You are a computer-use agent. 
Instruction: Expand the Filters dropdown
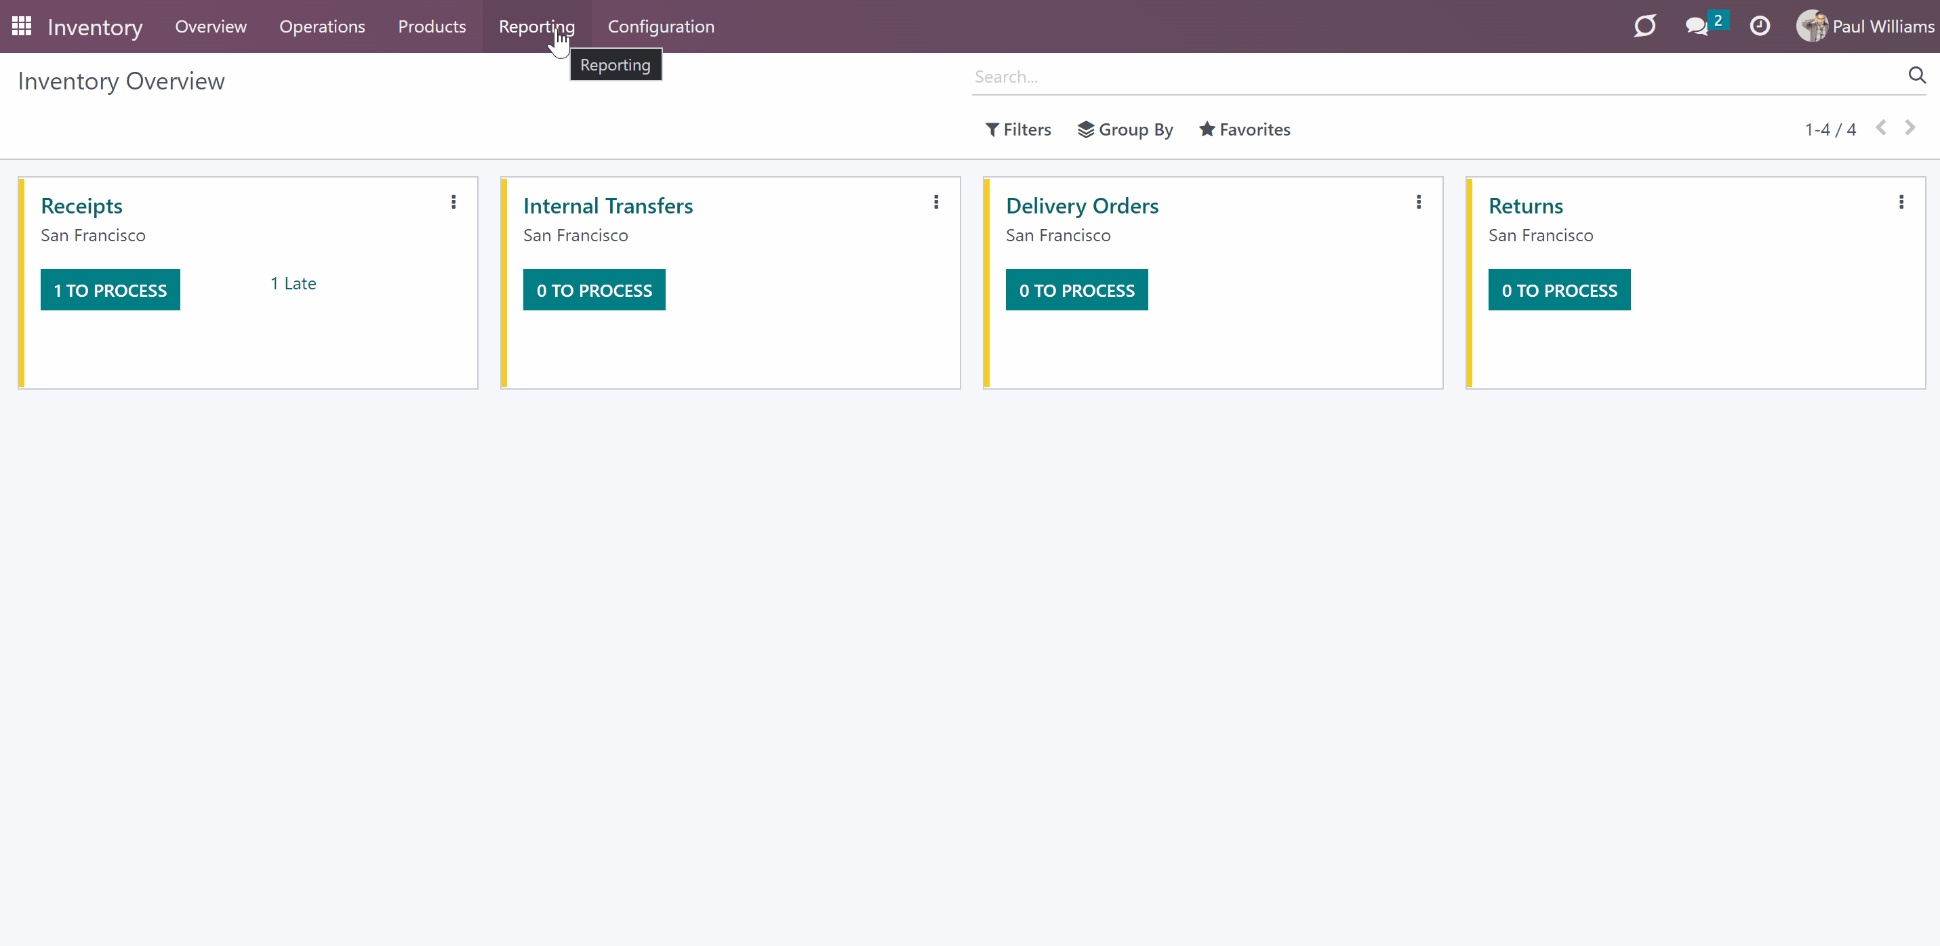click(1018, 129)
